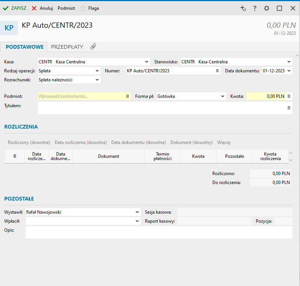Open the hamburger menu in Podmiot field
The width and height of the screenshot is (300, 286).
point(127,96)
